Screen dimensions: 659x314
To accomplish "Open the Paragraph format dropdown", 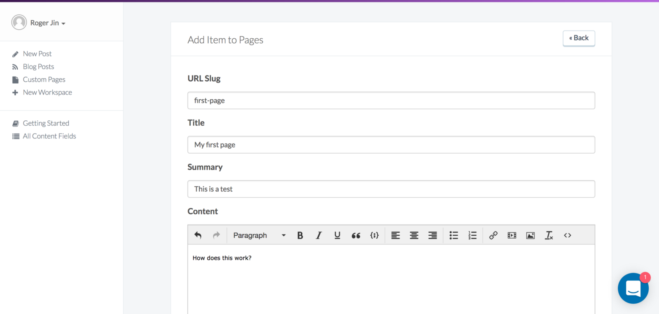I will click(x=259, y=235).
